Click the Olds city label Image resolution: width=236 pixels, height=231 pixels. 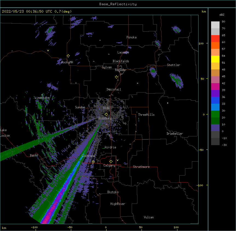pos(106,108)
